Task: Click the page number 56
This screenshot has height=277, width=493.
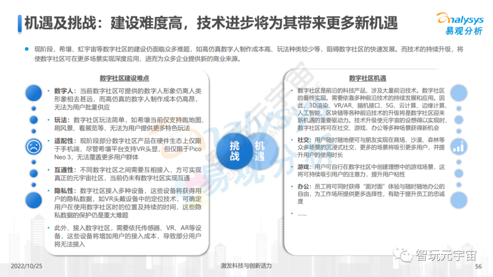Action: 478,267
